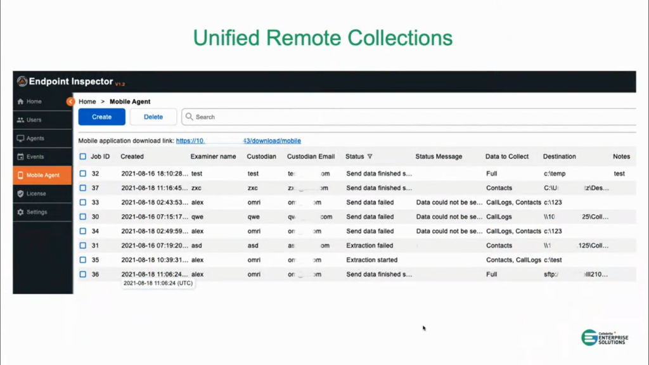Toggle the select-all checkbox in header
The width and height of the screenshot is (649, 365).
(83, 157)
